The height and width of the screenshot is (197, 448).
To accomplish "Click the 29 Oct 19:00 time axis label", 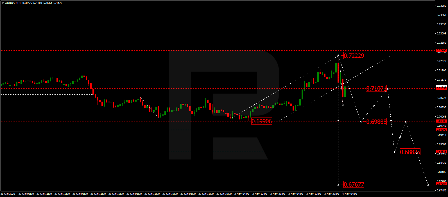I will tap(170, 194).
